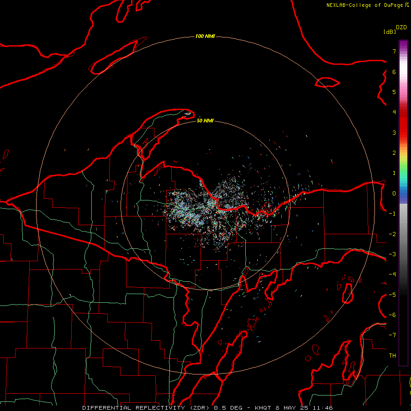Image resolution: width=411 pixels, height=411 pixels.
Task: Click the "50 NMI" range ring label
Action: (205, 121)
